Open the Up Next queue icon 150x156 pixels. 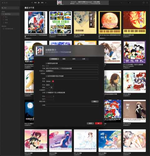pyautogui.click(x=147, y=3)
